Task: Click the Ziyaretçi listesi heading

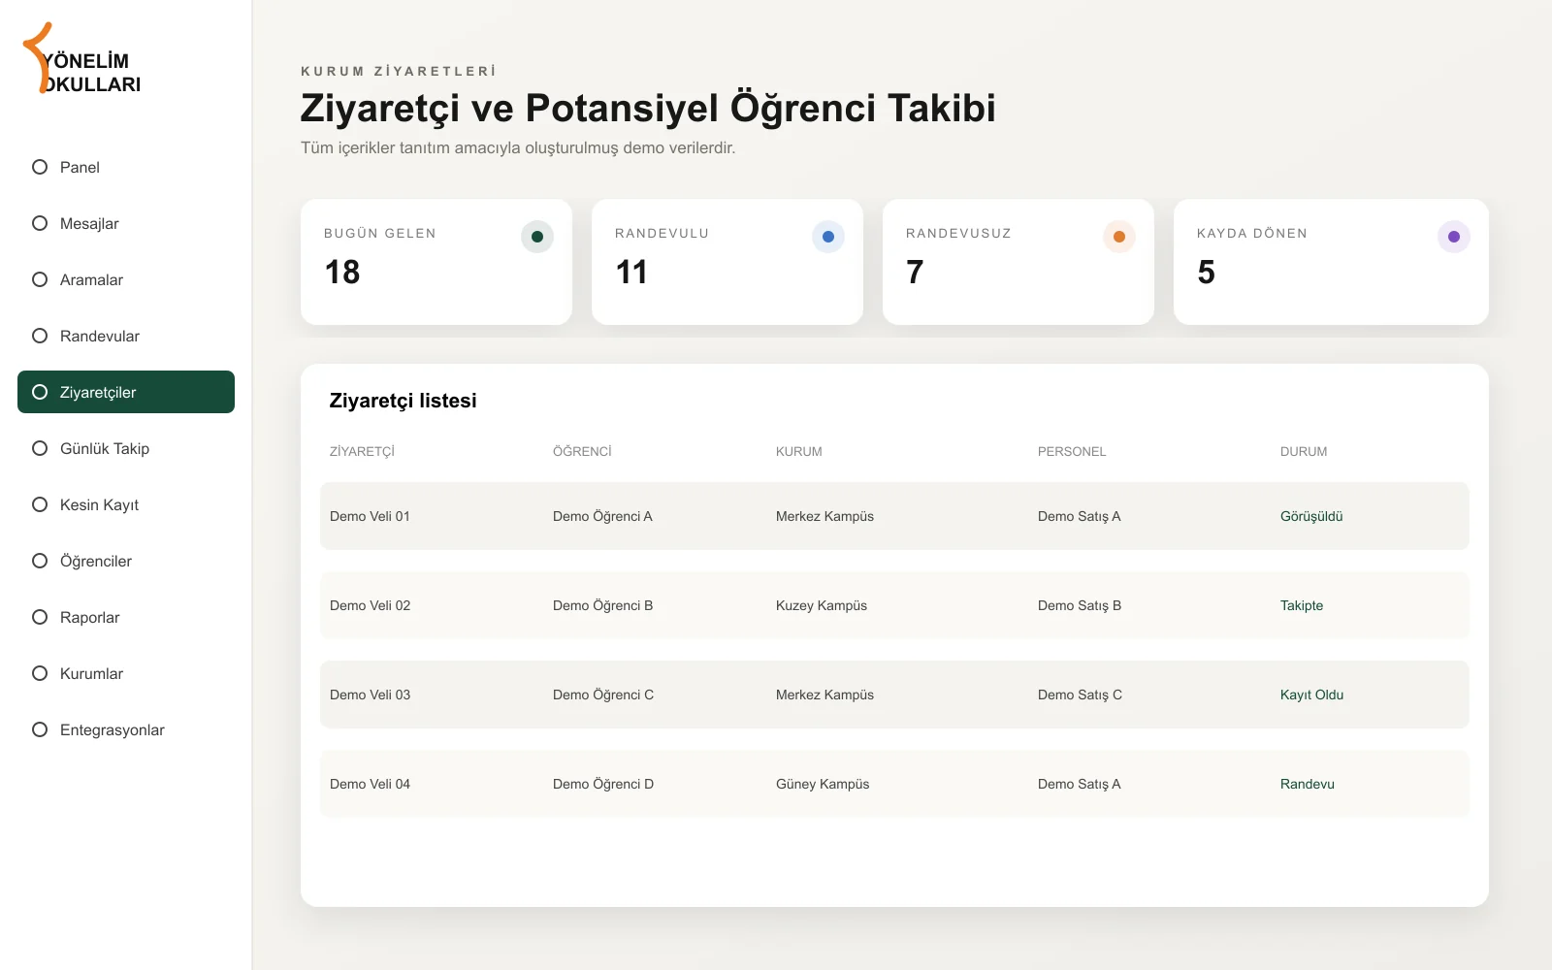Action: click(x=403, y=401)
